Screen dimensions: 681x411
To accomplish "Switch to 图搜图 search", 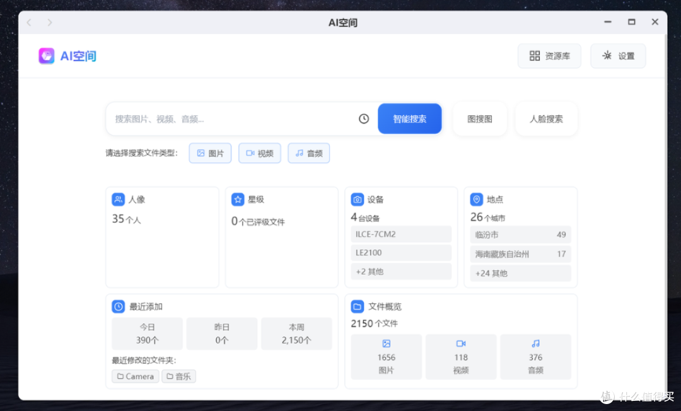I will 479,119.
